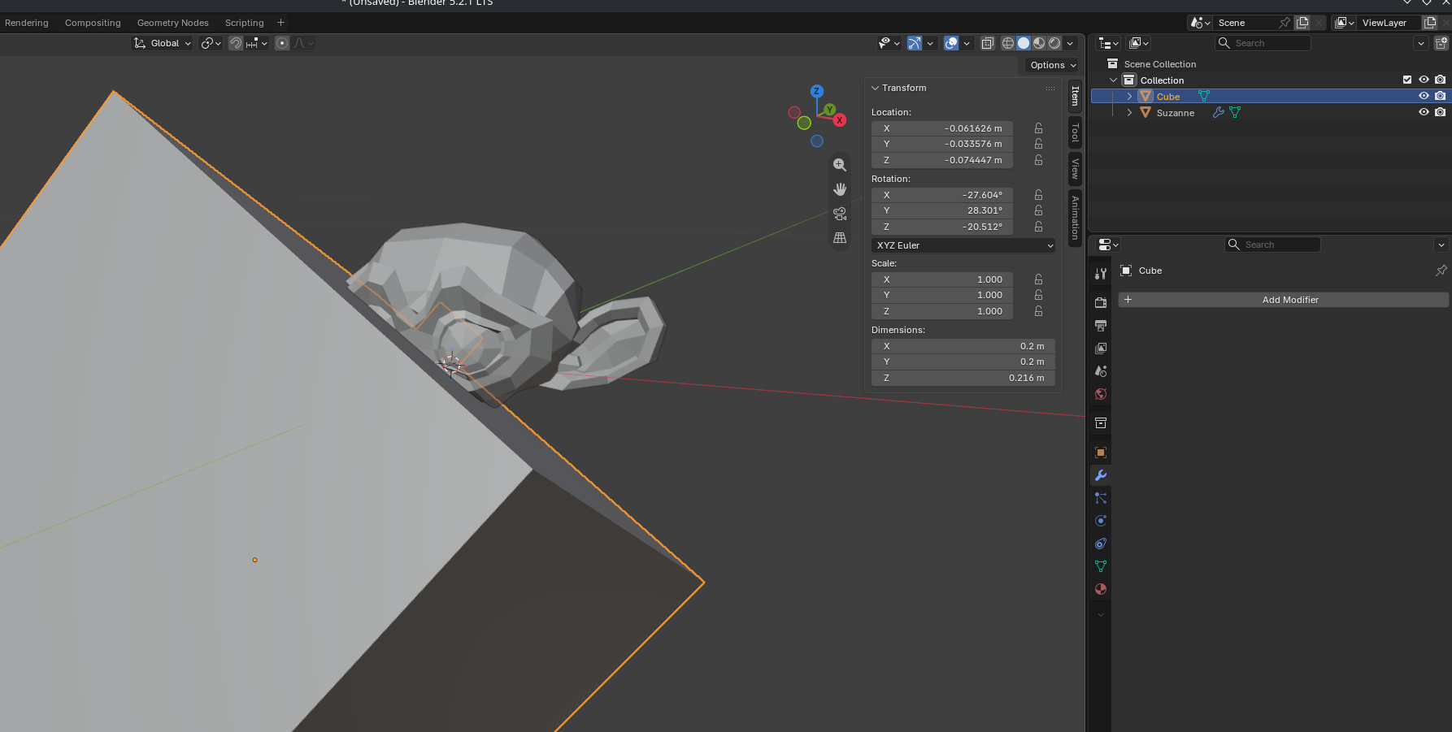Viewport: 1452px width, 732px height.
Task: Open the Tool properties tab icon
Action: (1101, 274)
